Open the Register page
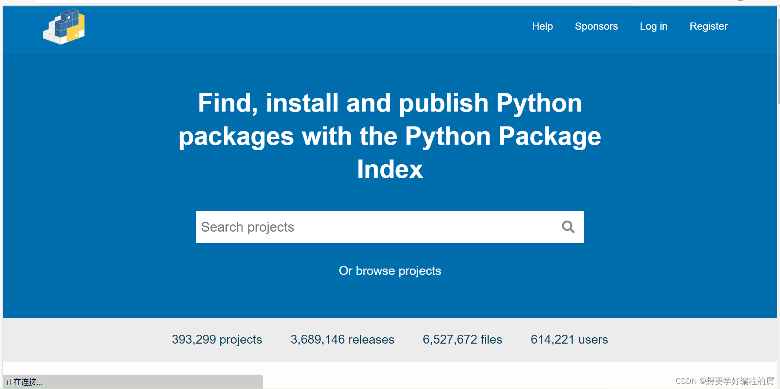This screenshot has width=780, height=389. click(708, 26)
